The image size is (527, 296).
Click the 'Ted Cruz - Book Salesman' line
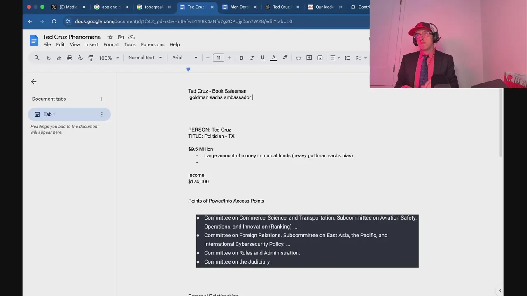[x=217, y=91]
